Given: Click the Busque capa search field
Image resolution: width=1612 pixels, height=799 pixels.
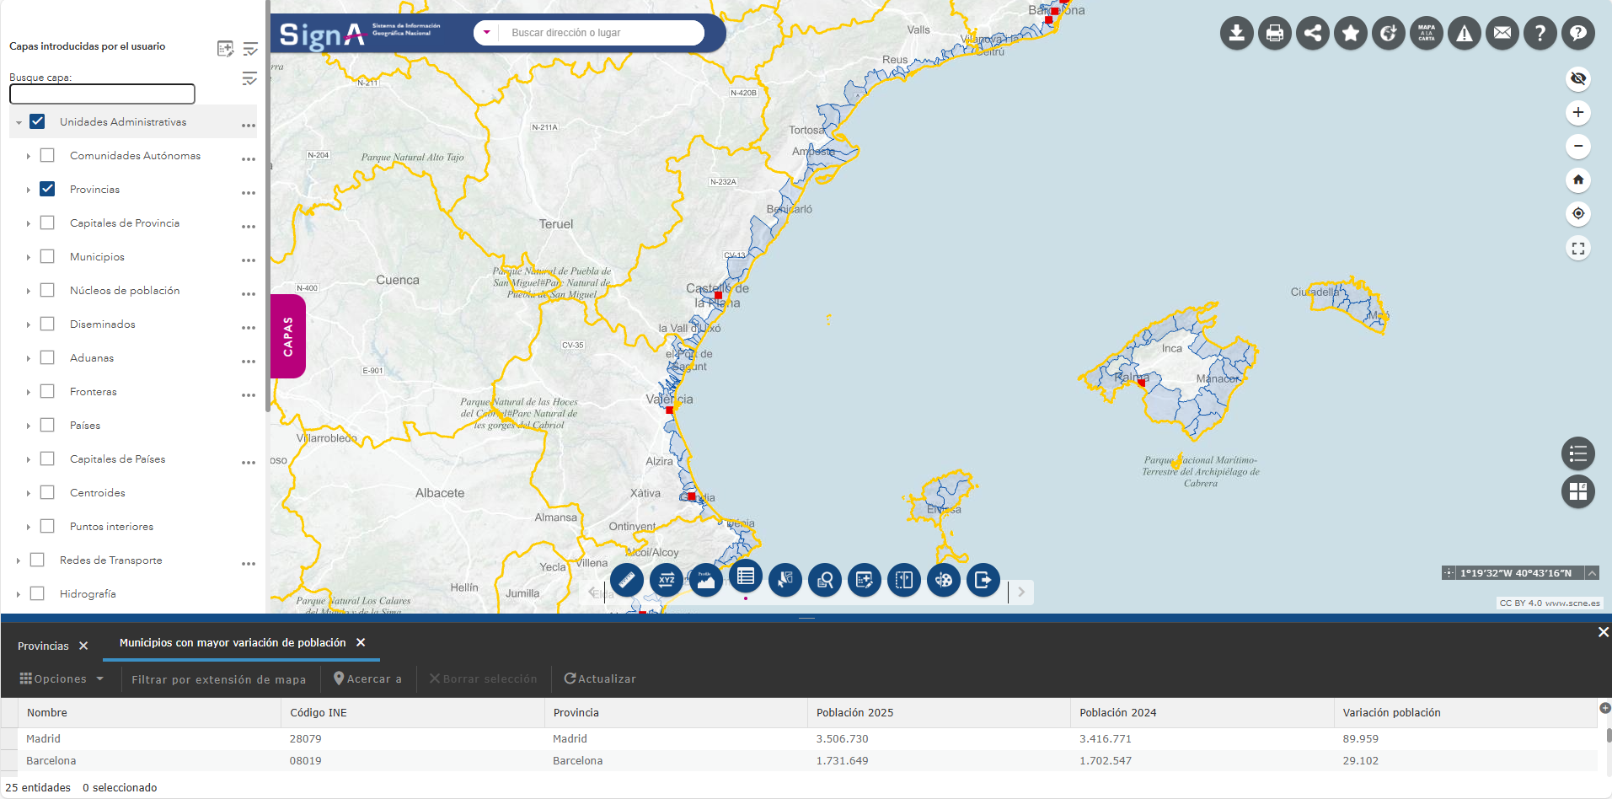Looking at the screenshot, I should tap(102, 94).
